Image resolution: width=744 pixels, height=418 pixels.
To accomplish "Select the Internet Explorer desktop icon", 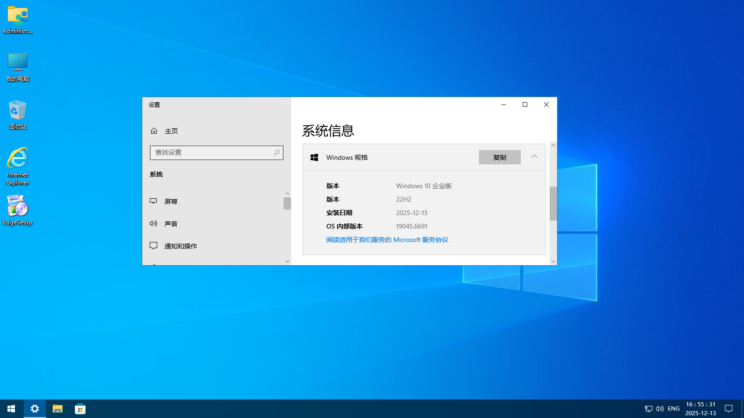I will coord(18,166).
